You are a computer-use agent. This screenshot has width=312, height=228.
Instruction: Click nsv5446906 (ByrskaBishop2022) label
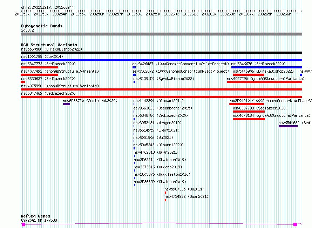(x=263, y=71)
